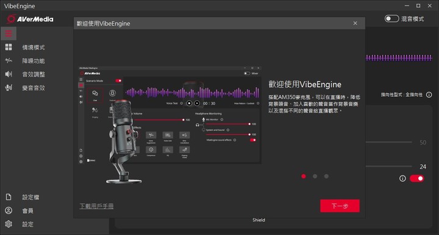The image size is (439, 235).
Task: Click the slider track showing value 50
Action: [389, 142]
